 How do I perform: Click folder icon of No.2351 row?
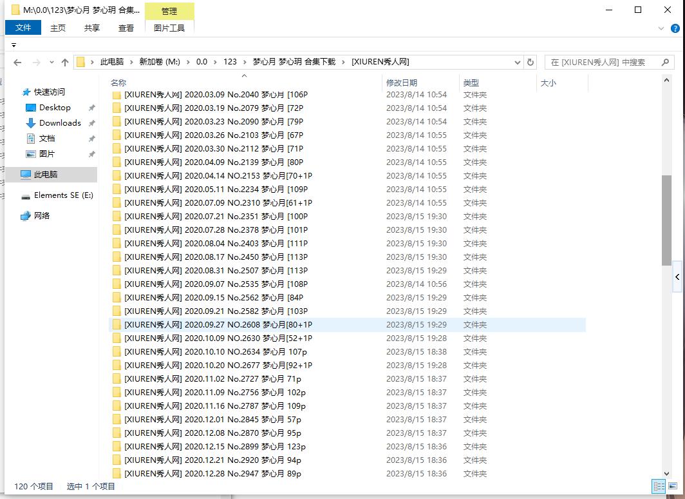(117, 217)
